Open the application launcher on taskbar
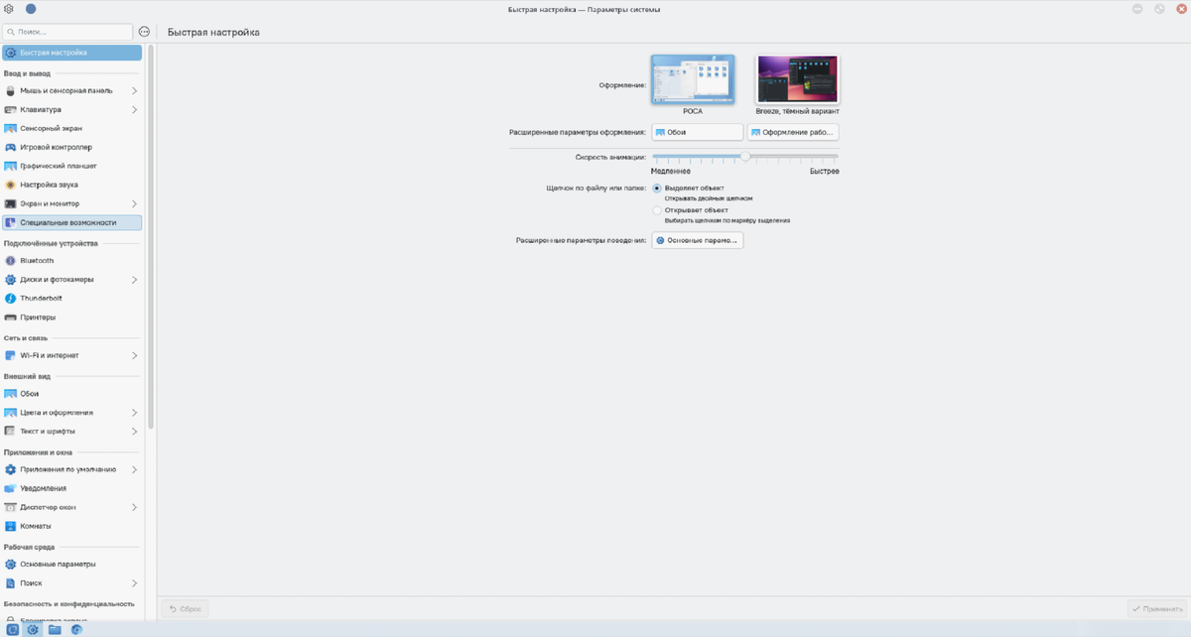This screenshot has width=1191, height=637. (x=12, y=629)
